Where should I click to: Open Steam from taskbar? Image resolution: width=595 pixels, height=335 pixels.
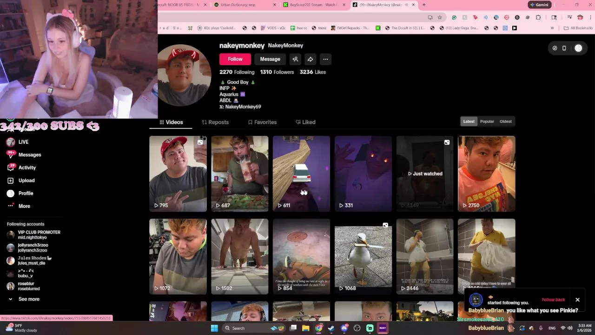(x=331, y=328)
